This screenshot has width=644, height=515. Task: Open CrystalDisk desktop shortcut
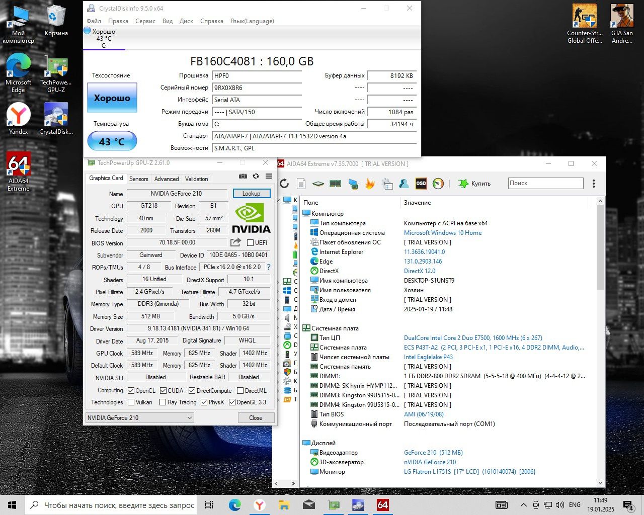coord(56,119)
